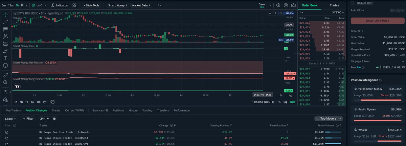The width and height of the screenshot is (406, 146).
Task: Open the Balances (3) tab
Action: coord(100,110)
